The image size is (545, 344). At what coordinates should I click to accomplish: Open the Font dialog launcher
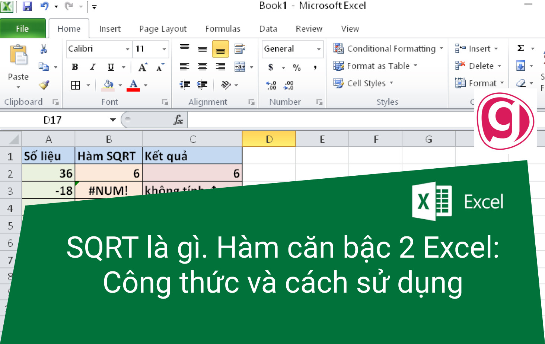[165, 102]
